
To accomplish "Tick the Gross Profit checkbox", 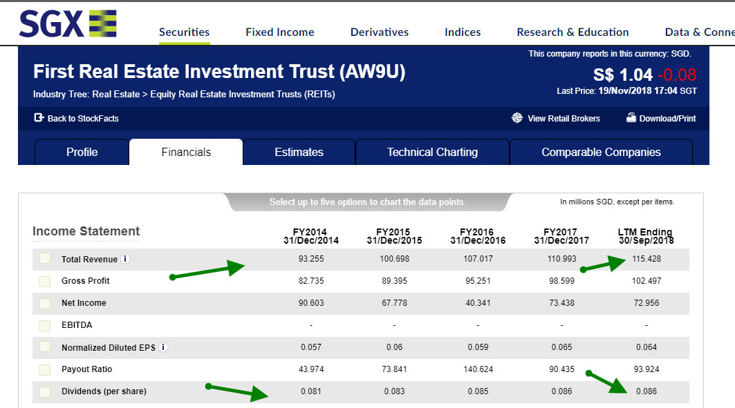I will (45, 281).
